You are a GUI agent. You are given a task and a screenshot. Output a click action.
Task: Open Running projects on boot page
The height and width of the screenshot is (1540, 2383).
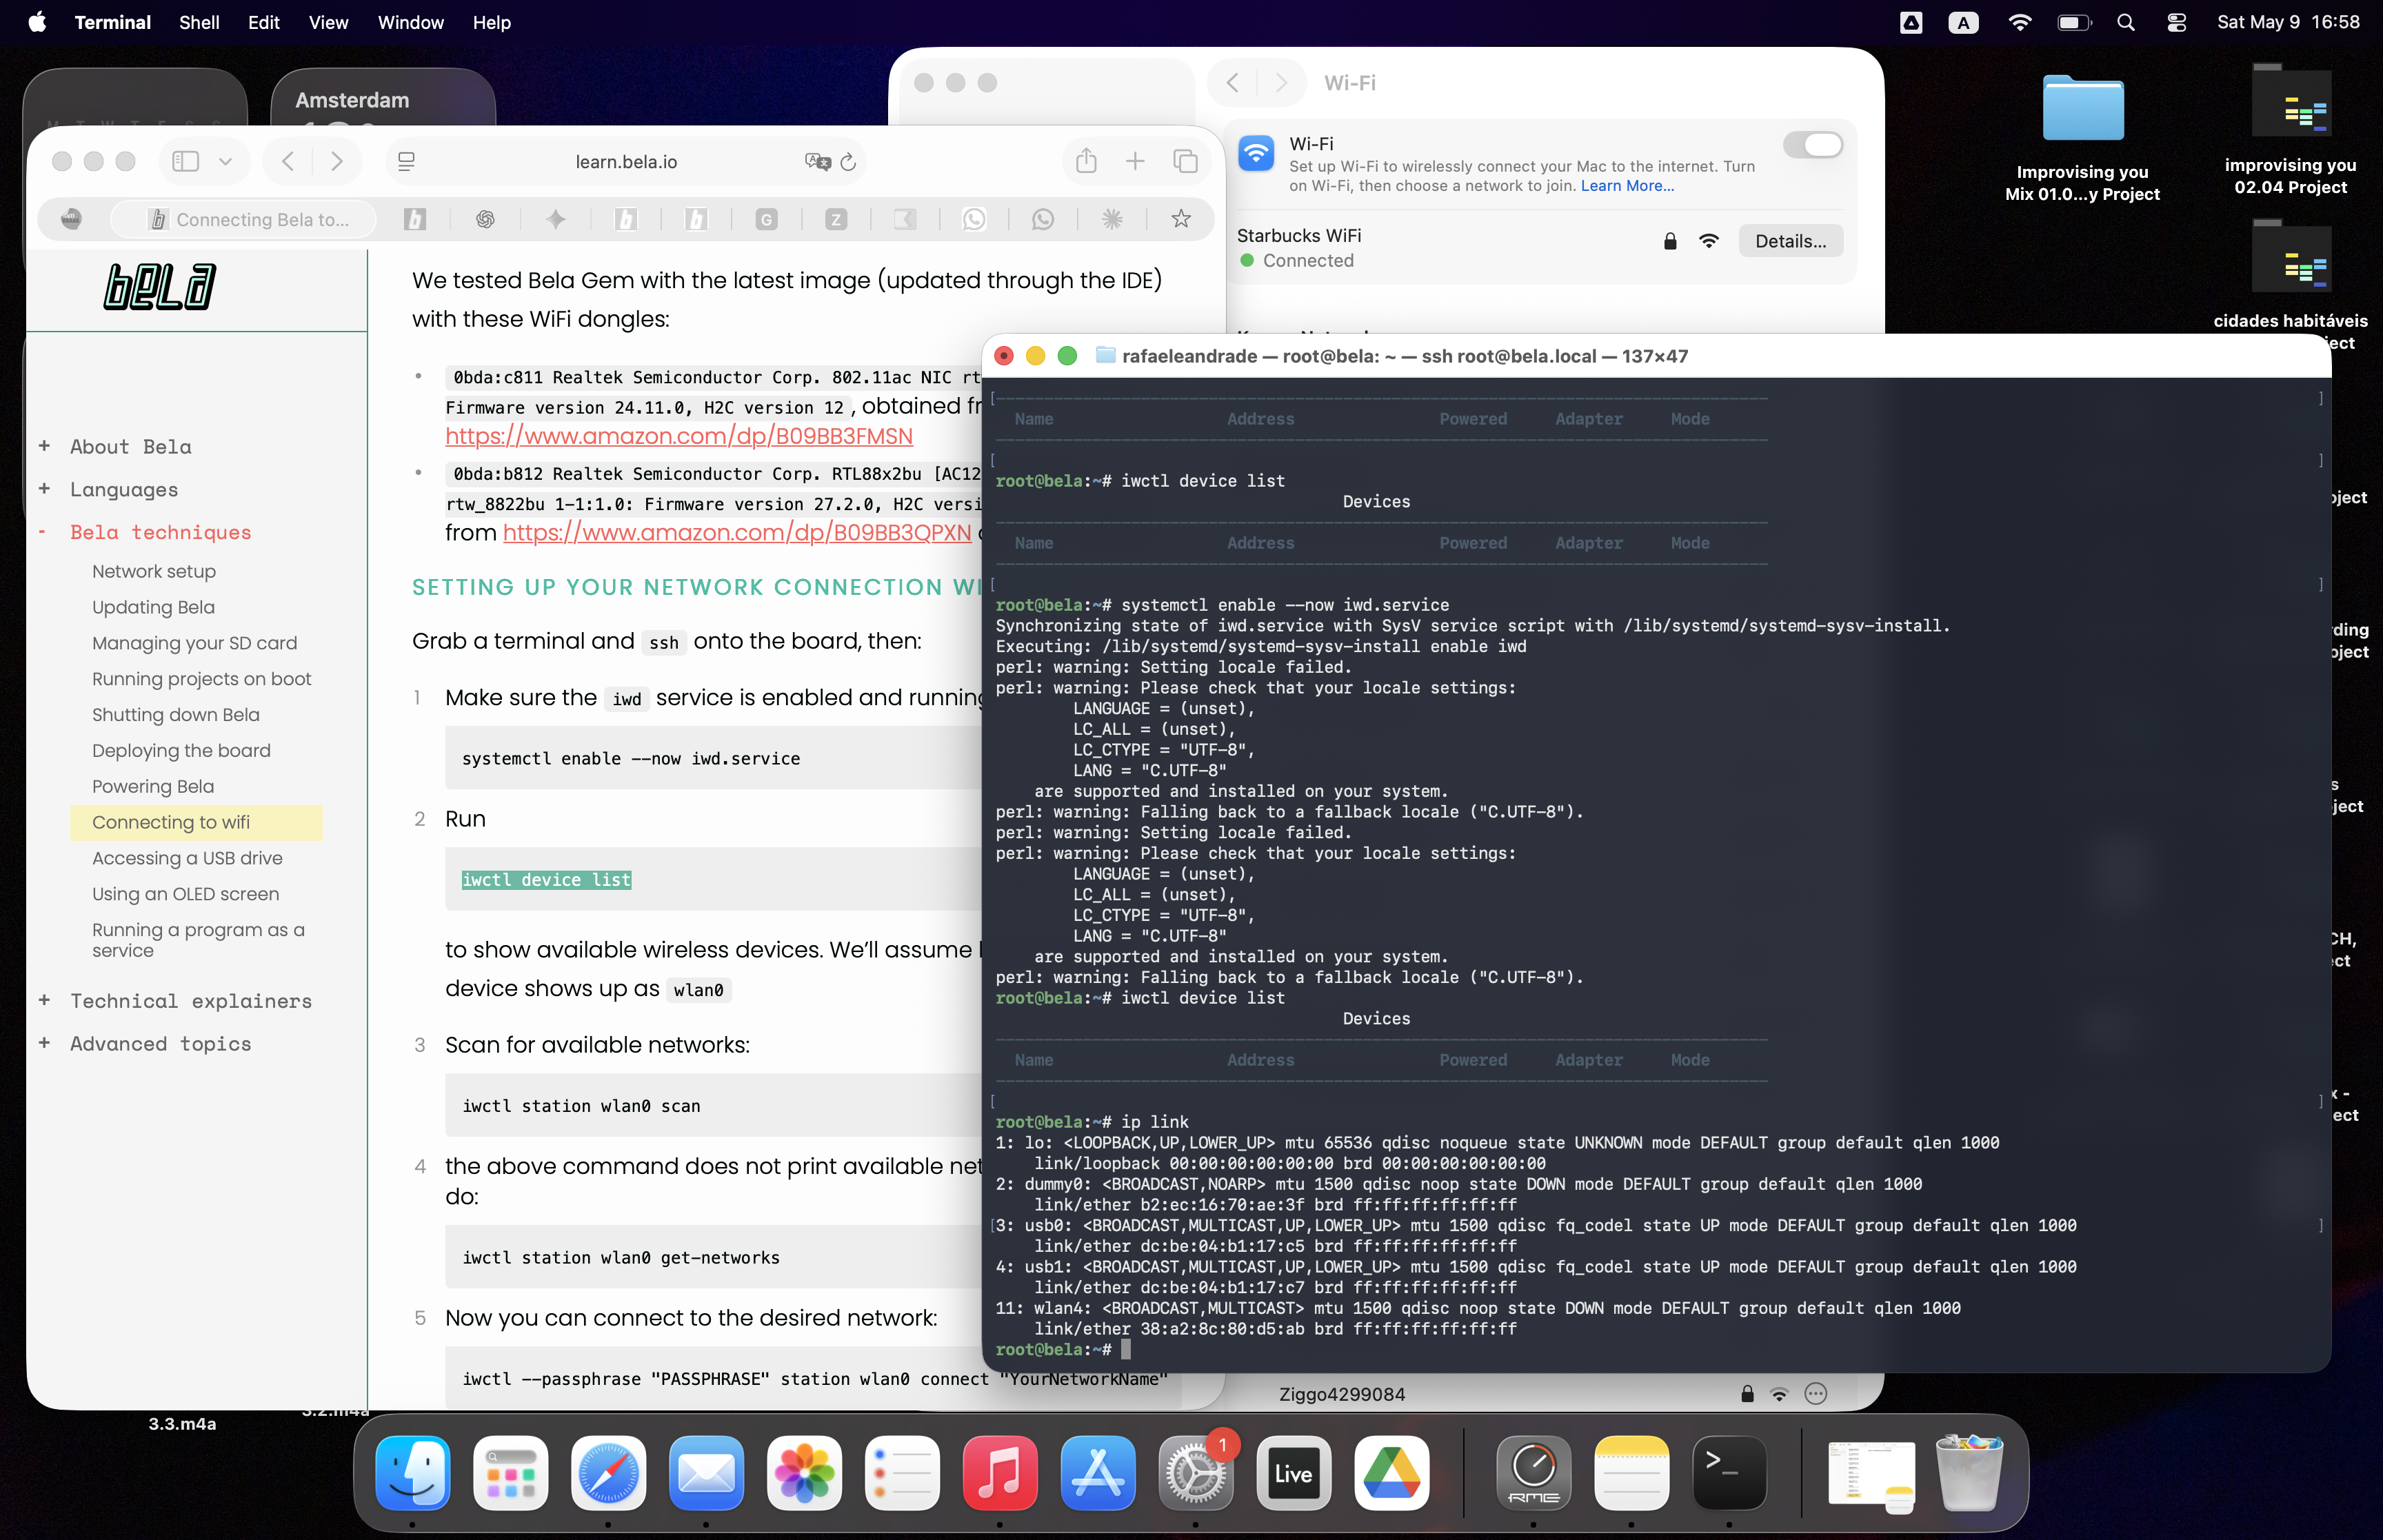coord(201,679)
